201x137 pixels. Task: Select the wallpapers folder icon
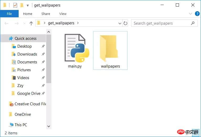pos(109,48)
